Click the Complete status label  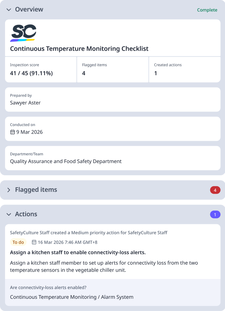click(207, 10)
